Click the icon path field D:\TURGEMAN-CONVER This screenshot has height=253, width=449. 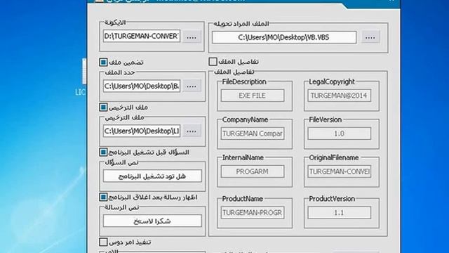(142, 36)
